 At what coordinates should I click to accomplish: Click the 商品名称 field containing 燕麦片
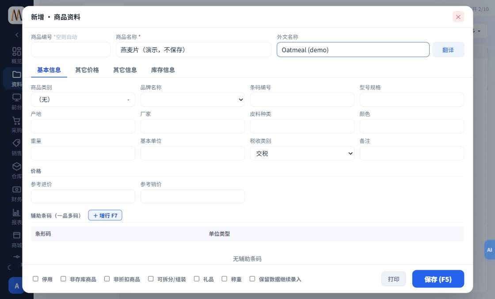(x=194, y=50)
